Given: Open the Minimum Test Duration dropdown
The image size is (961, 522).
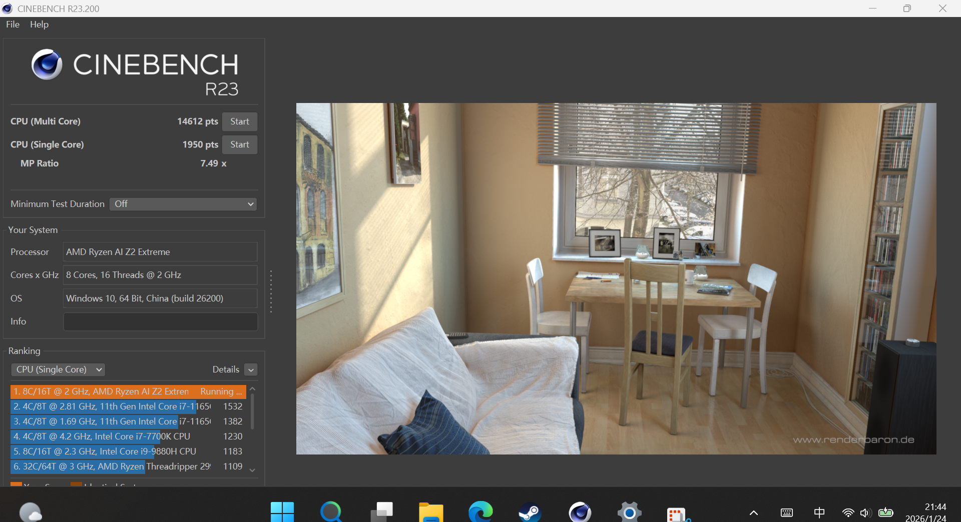Looking at the screenshot, I should [183, 204].
